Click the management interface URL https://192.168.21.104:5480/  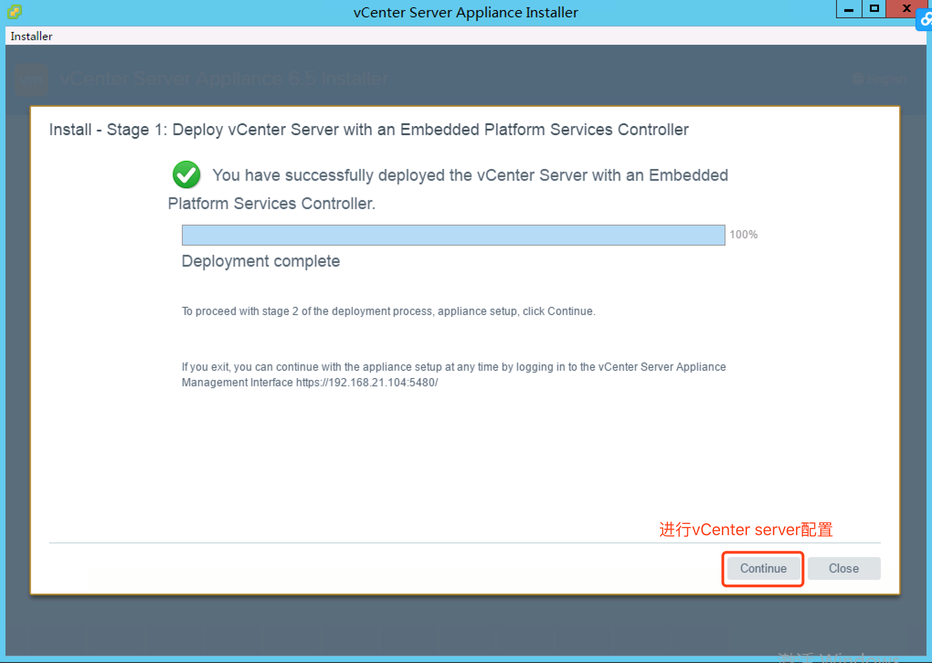367,383
